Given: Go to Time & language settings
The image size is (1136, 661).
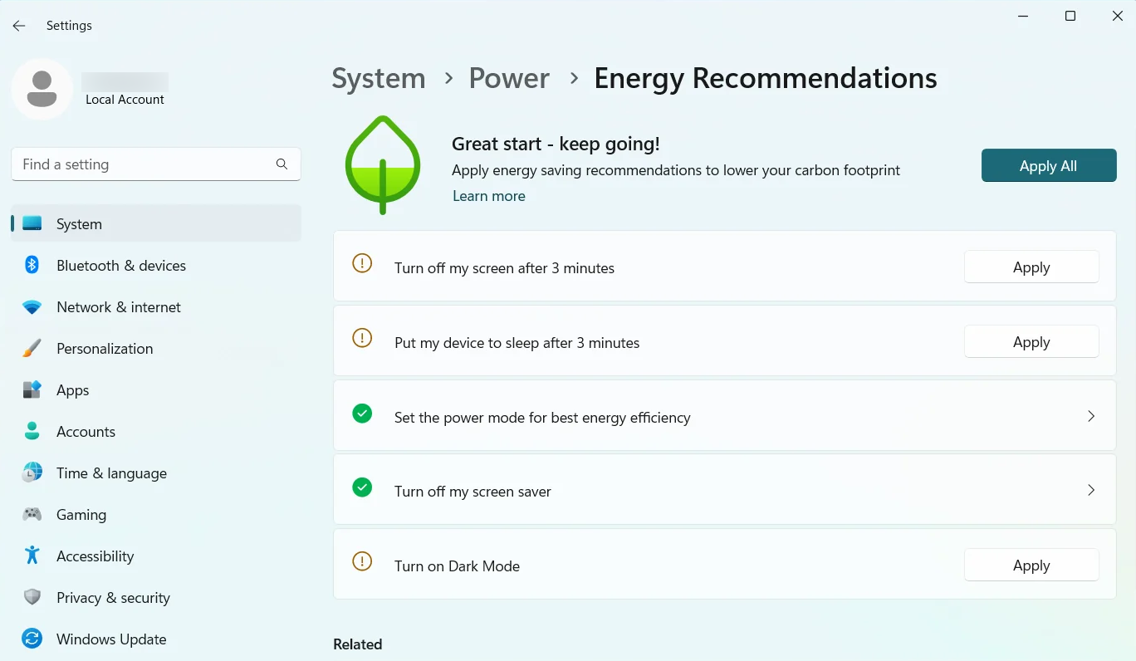Looking at the screenshot, I should click(x=111, y=473).
